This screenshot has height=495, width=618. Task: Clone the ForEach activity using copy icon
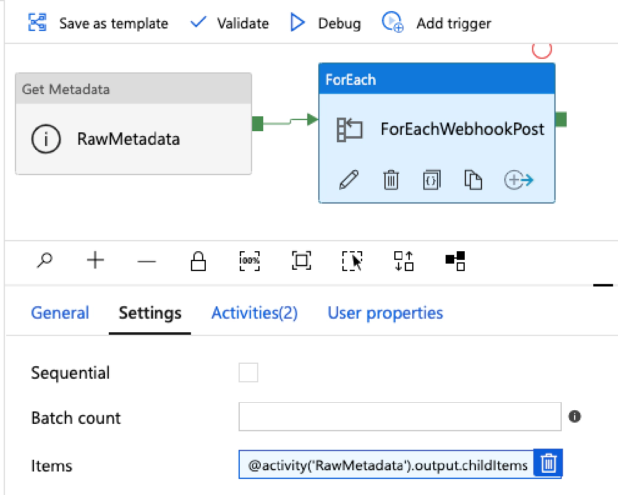(473, 180)
